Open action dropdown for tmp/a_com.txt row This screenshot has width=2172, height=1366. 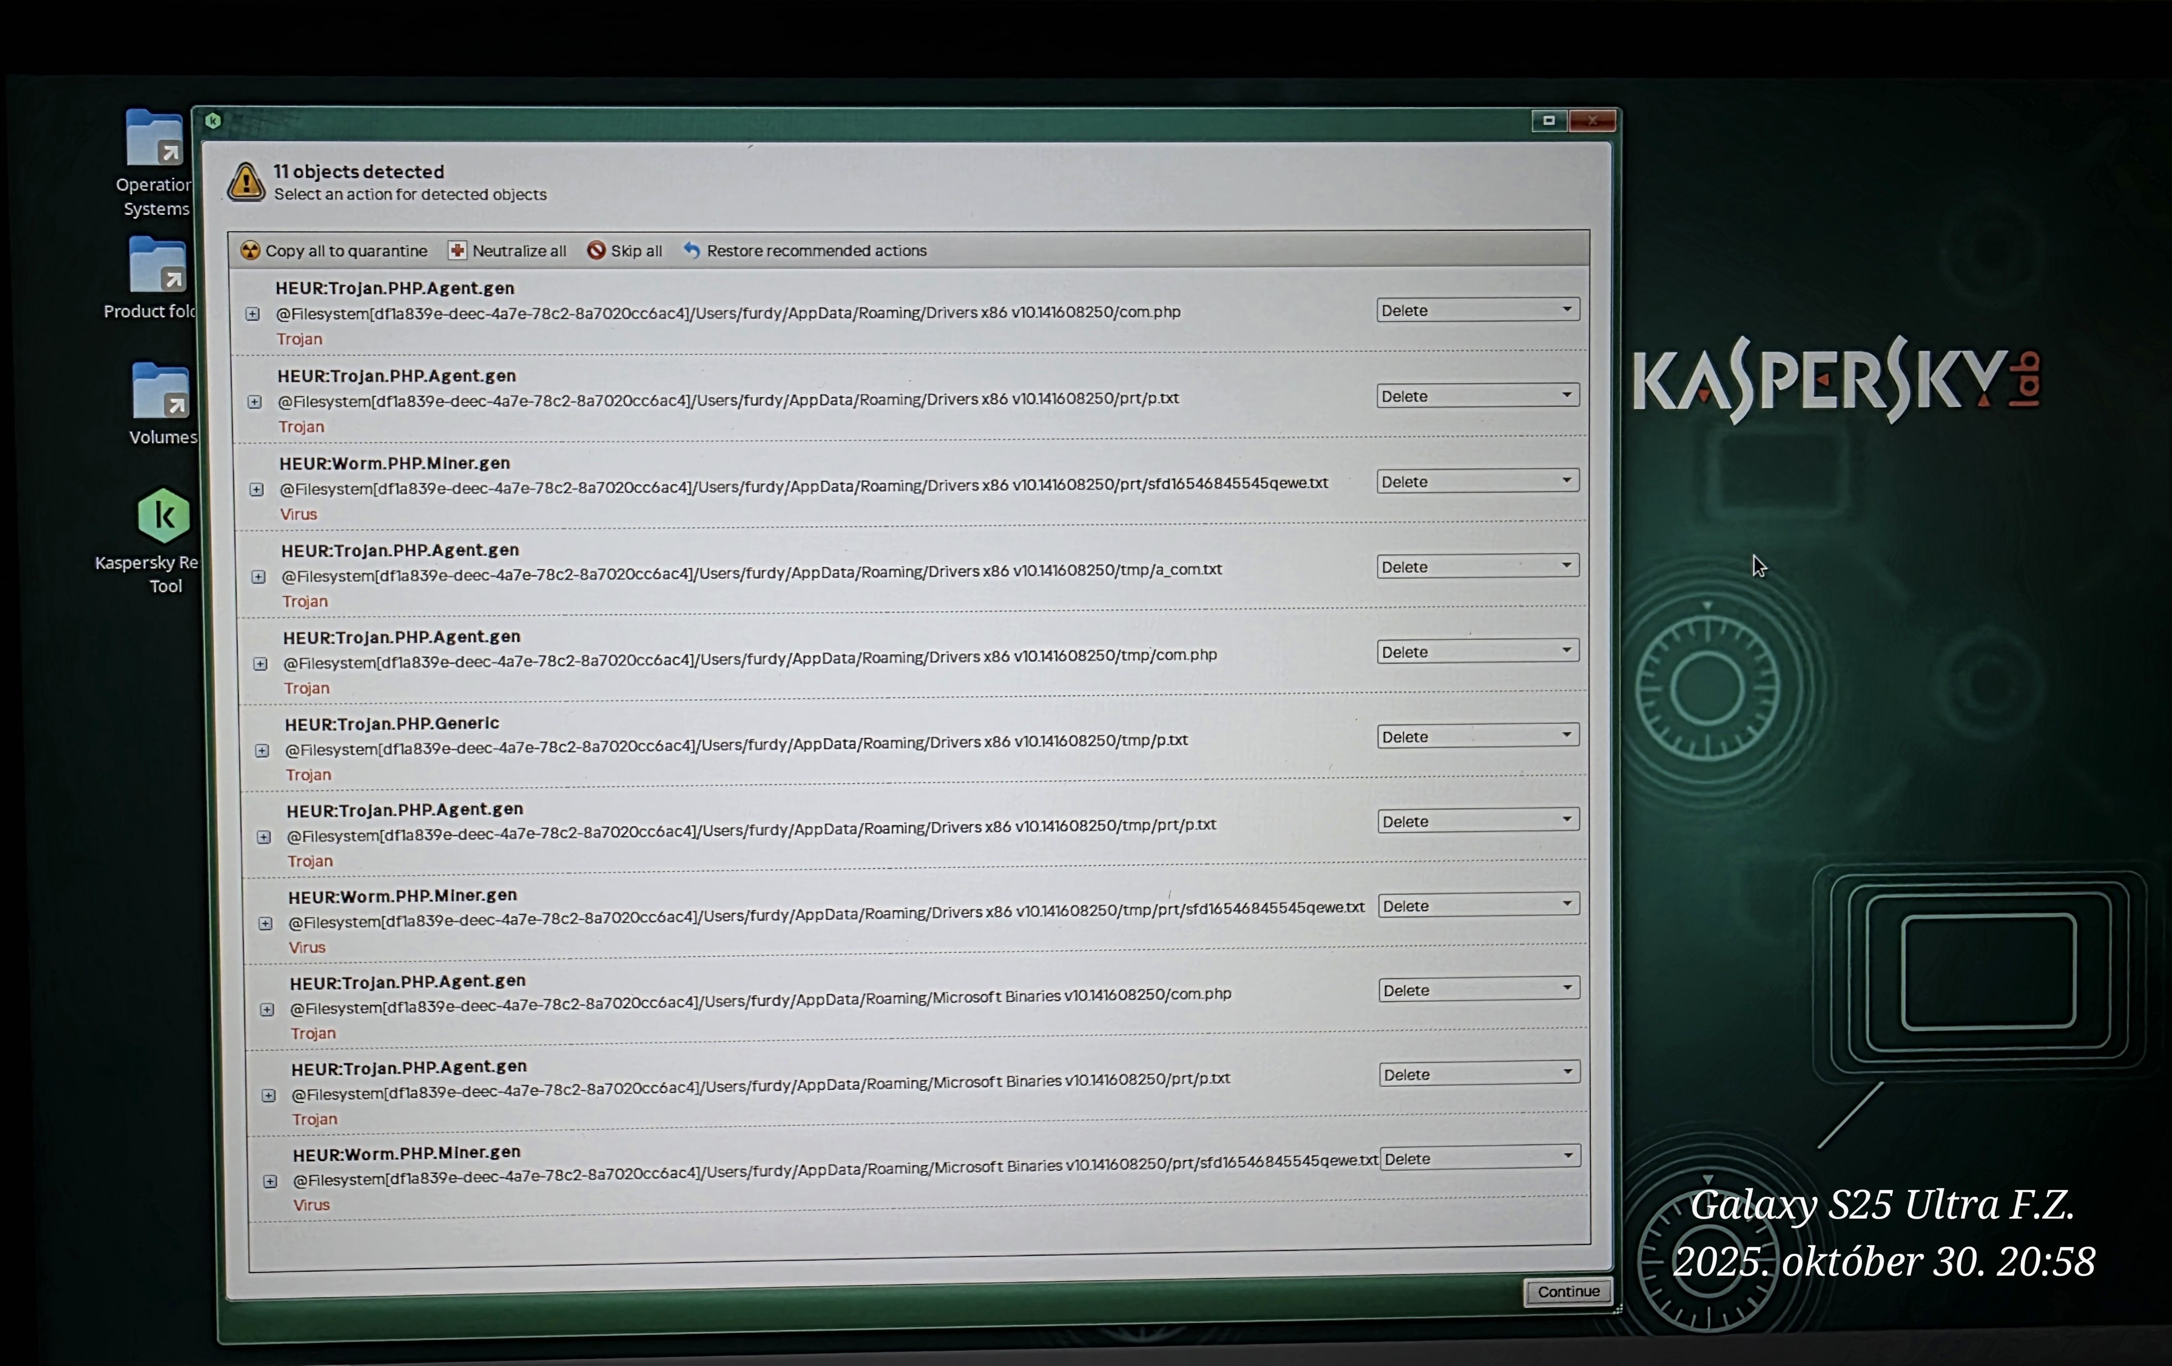[1477, 567]
